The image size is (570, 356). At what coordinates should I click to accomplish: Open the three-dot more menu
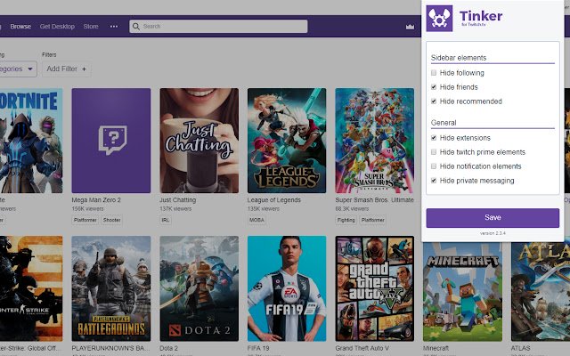pyautogui.click(x=114, y=27)
